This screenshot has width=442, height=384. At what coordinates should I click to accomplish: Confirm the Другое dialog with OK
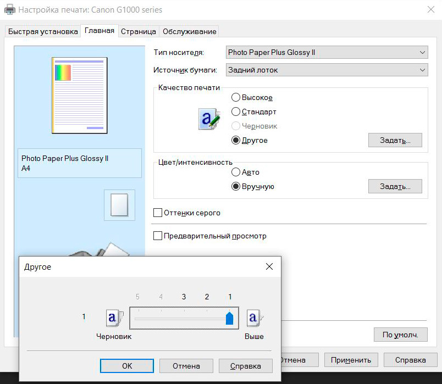pyautogui.click(x=127, y=366)
